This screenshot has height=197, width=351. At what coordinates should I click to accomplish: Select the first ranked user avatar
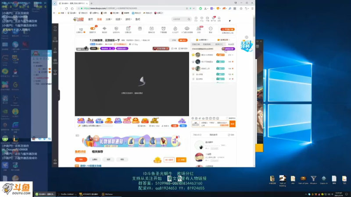(198, 55)
